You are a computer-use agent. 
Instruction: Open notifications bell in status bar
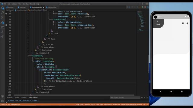coord(147,105)
